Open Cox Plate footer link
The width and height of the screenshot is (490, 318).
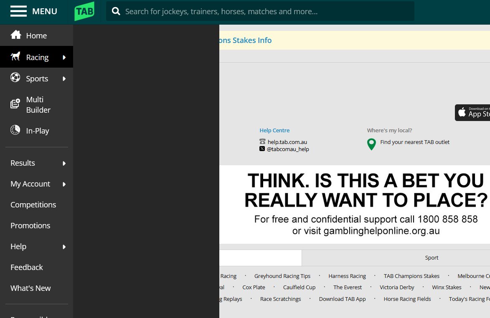coord(254,288)
